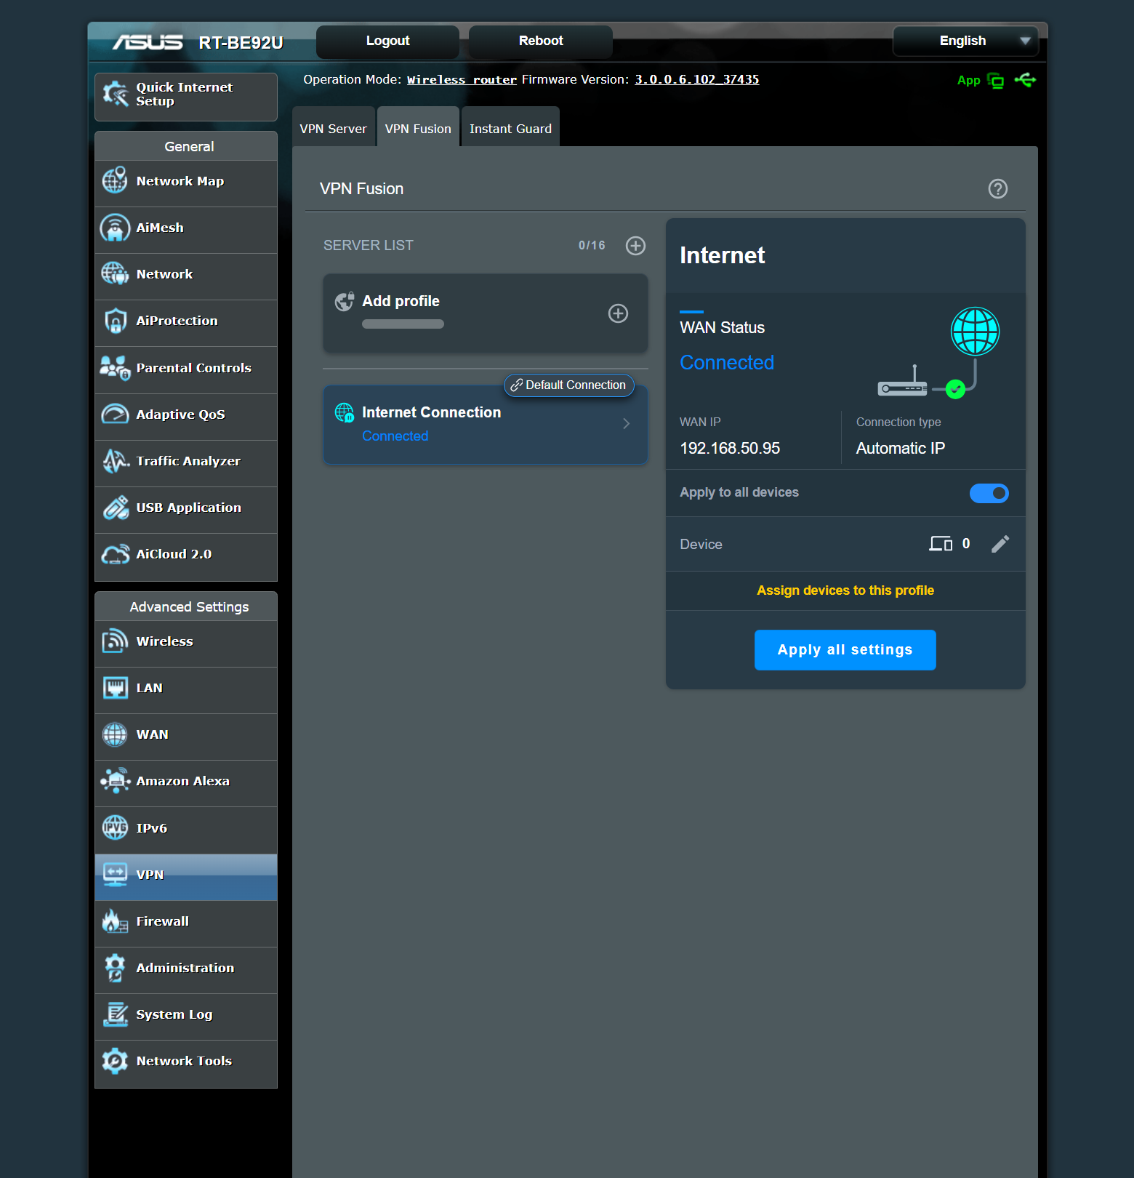Click the Traffic Analyzer icon
This screenshot has height=1178, width=1134.
115,461
